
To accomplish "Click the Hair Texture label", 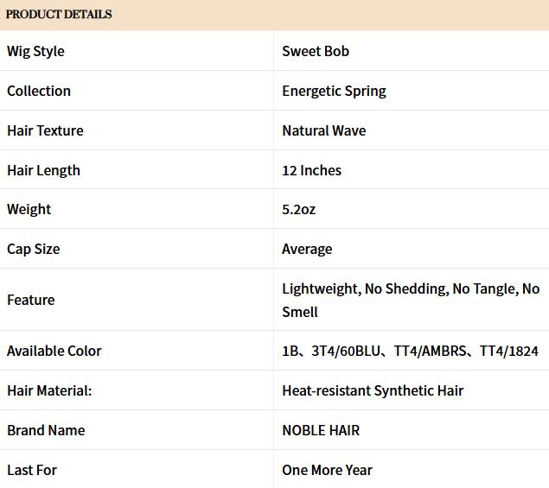I will 45,130.
